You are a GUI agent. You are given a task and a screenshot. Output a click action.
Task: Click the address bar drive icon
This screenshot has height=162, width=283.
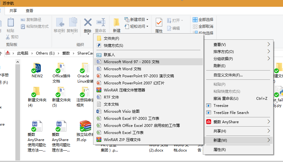click(x=8, y=53)
